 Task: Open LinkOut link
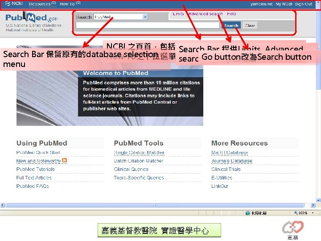pos(219,186)
